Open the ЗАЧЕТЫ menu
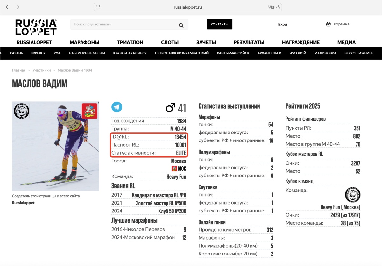This screenshot has height=266, width=382. pos(206,42)
